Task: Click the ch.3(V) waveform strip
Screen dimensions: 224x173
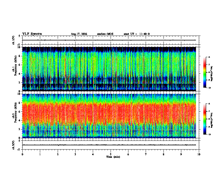Action: (109, 145)
